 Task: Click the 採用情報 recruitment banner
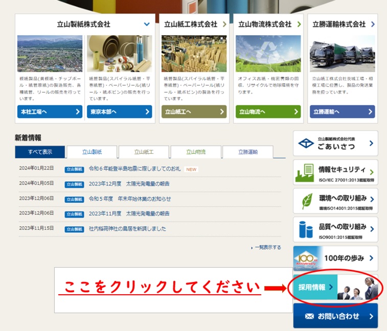tap(336, 287)
